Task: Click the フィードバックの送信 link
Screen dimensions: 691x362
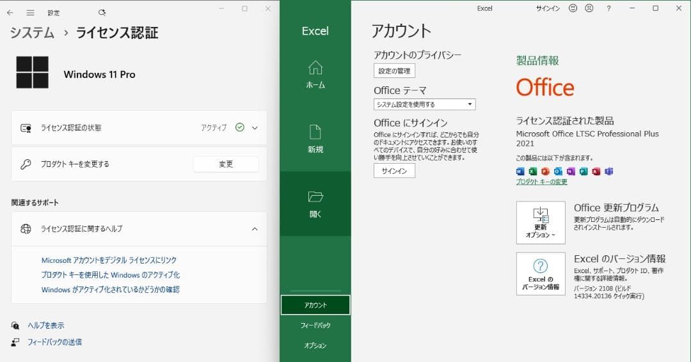Action: pyautogui.click(x=54, y=342)
